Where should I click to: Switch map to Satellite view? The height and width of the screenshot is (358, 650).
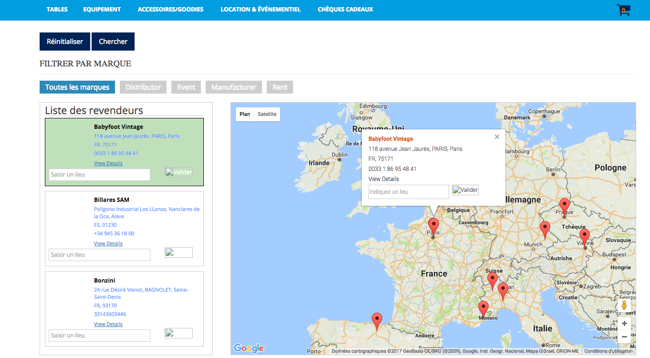point(267,115)
